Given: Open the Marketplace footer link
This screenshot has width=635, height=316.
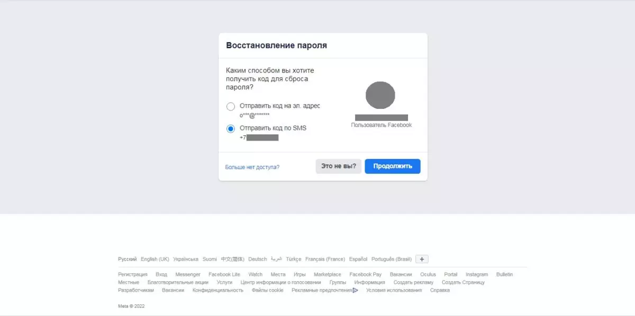Looking at the screenshot, I should pyautogui.click(x=328, y=274).
